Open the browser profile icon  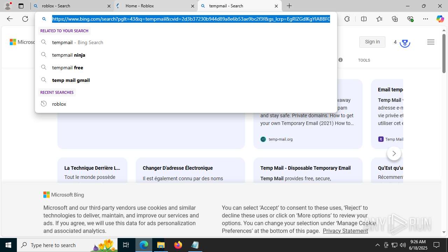tap(8, 6)
